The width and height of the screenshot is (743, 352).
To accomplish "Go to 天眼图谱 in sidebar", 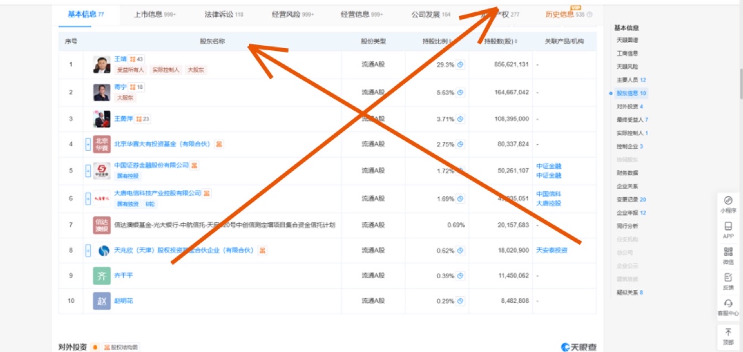I will tap(627, 40).
